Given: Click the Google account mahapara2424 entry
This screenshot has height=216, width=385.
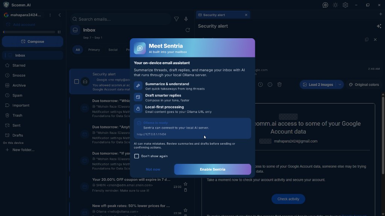Looking at the screenshot, I should pyautogui.click(x=23, y=15).
